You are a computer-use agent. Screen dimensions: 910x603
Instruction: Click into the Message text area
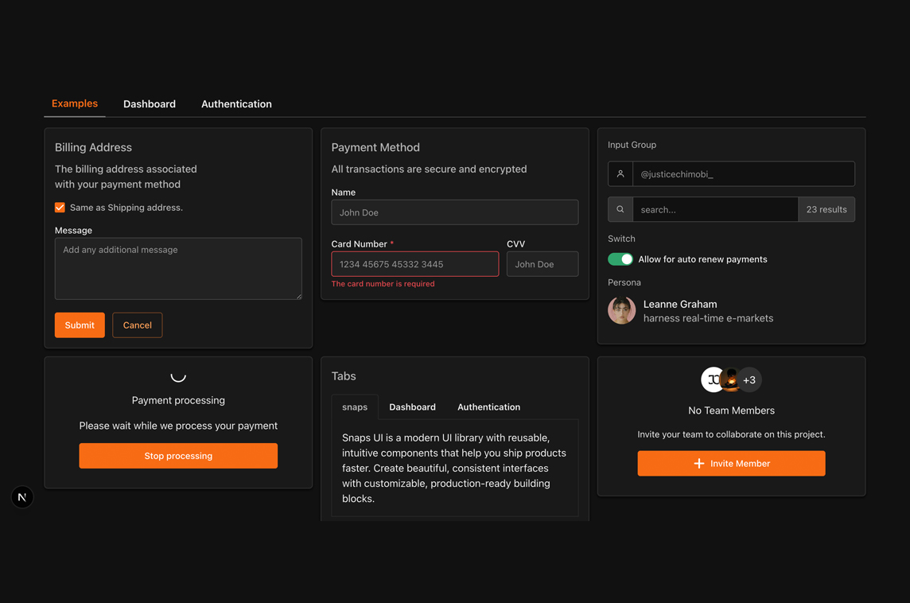click(x=178, y=269)
